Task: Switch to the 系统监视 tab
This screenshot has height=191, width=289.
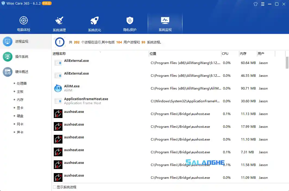Action: pyautogui.click(x=165, y=23)
